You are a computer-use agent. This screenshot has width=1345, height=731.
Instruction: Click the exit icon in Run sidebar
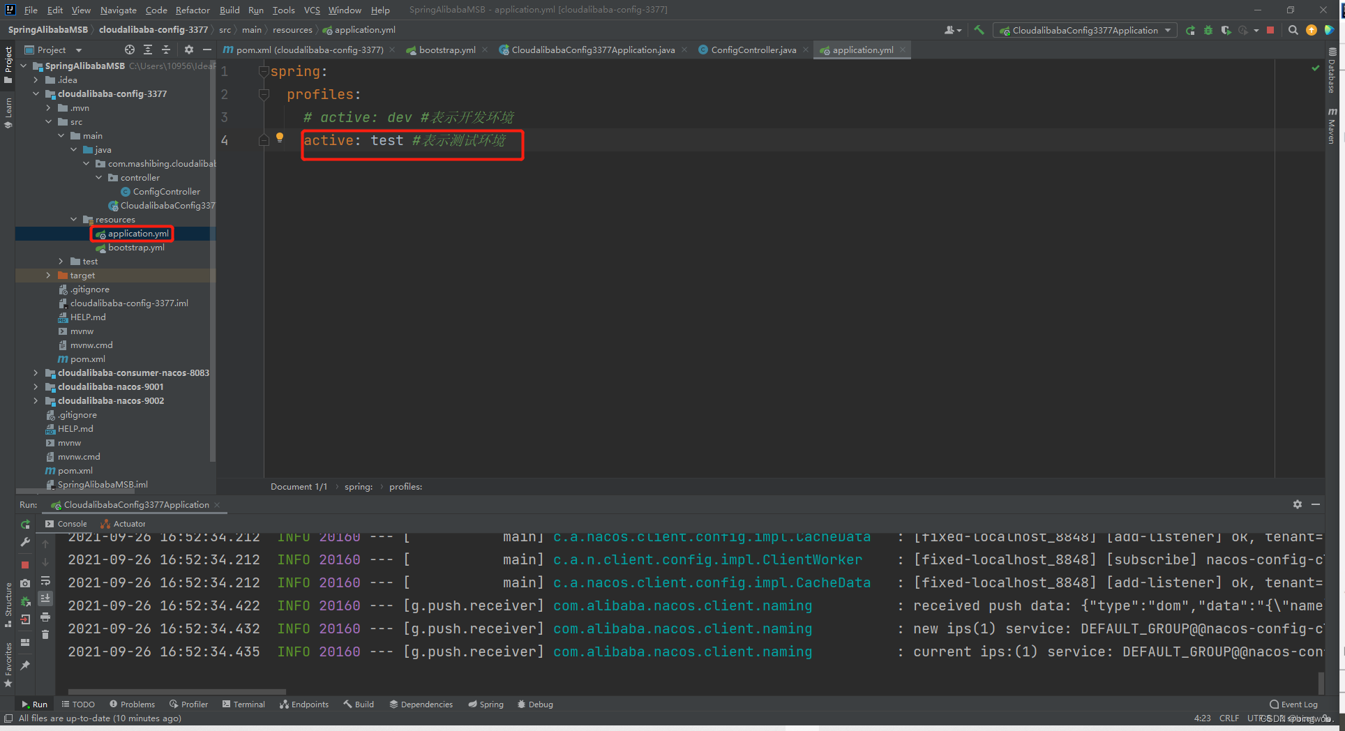[25, 619]
